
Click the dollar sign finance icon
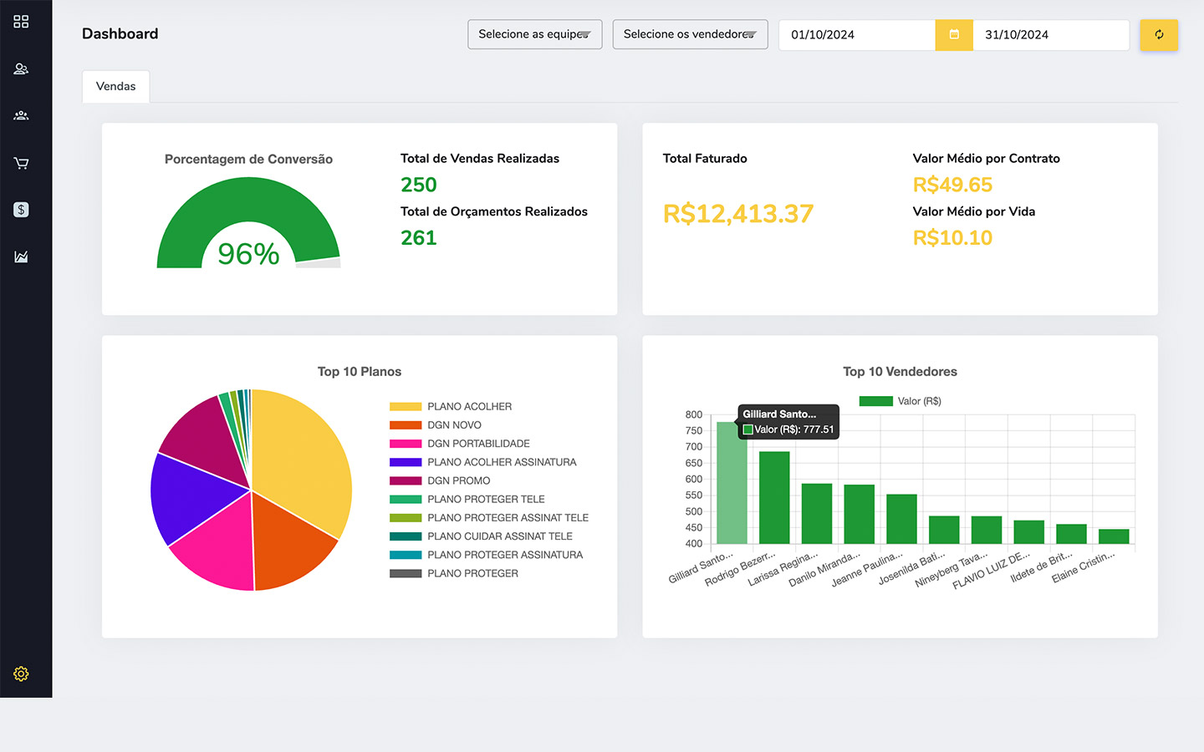[21, 210]
